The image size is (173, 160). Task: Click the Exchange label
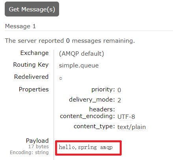tap(35, 53)
